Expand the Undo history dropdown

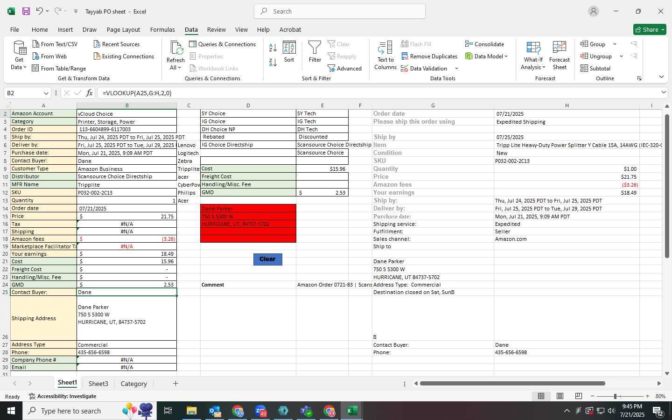click(x=47, y=11)
